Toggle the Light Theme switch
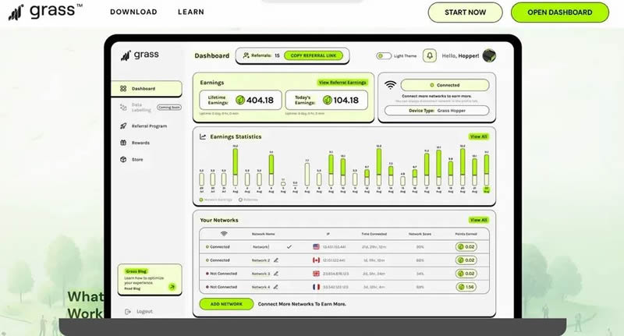 click(x=384, y=56)
